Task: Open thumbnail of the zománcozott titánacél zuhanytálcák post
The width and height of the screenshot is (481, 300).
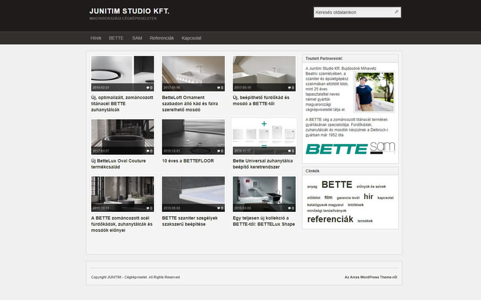Action: pos(122,73)
